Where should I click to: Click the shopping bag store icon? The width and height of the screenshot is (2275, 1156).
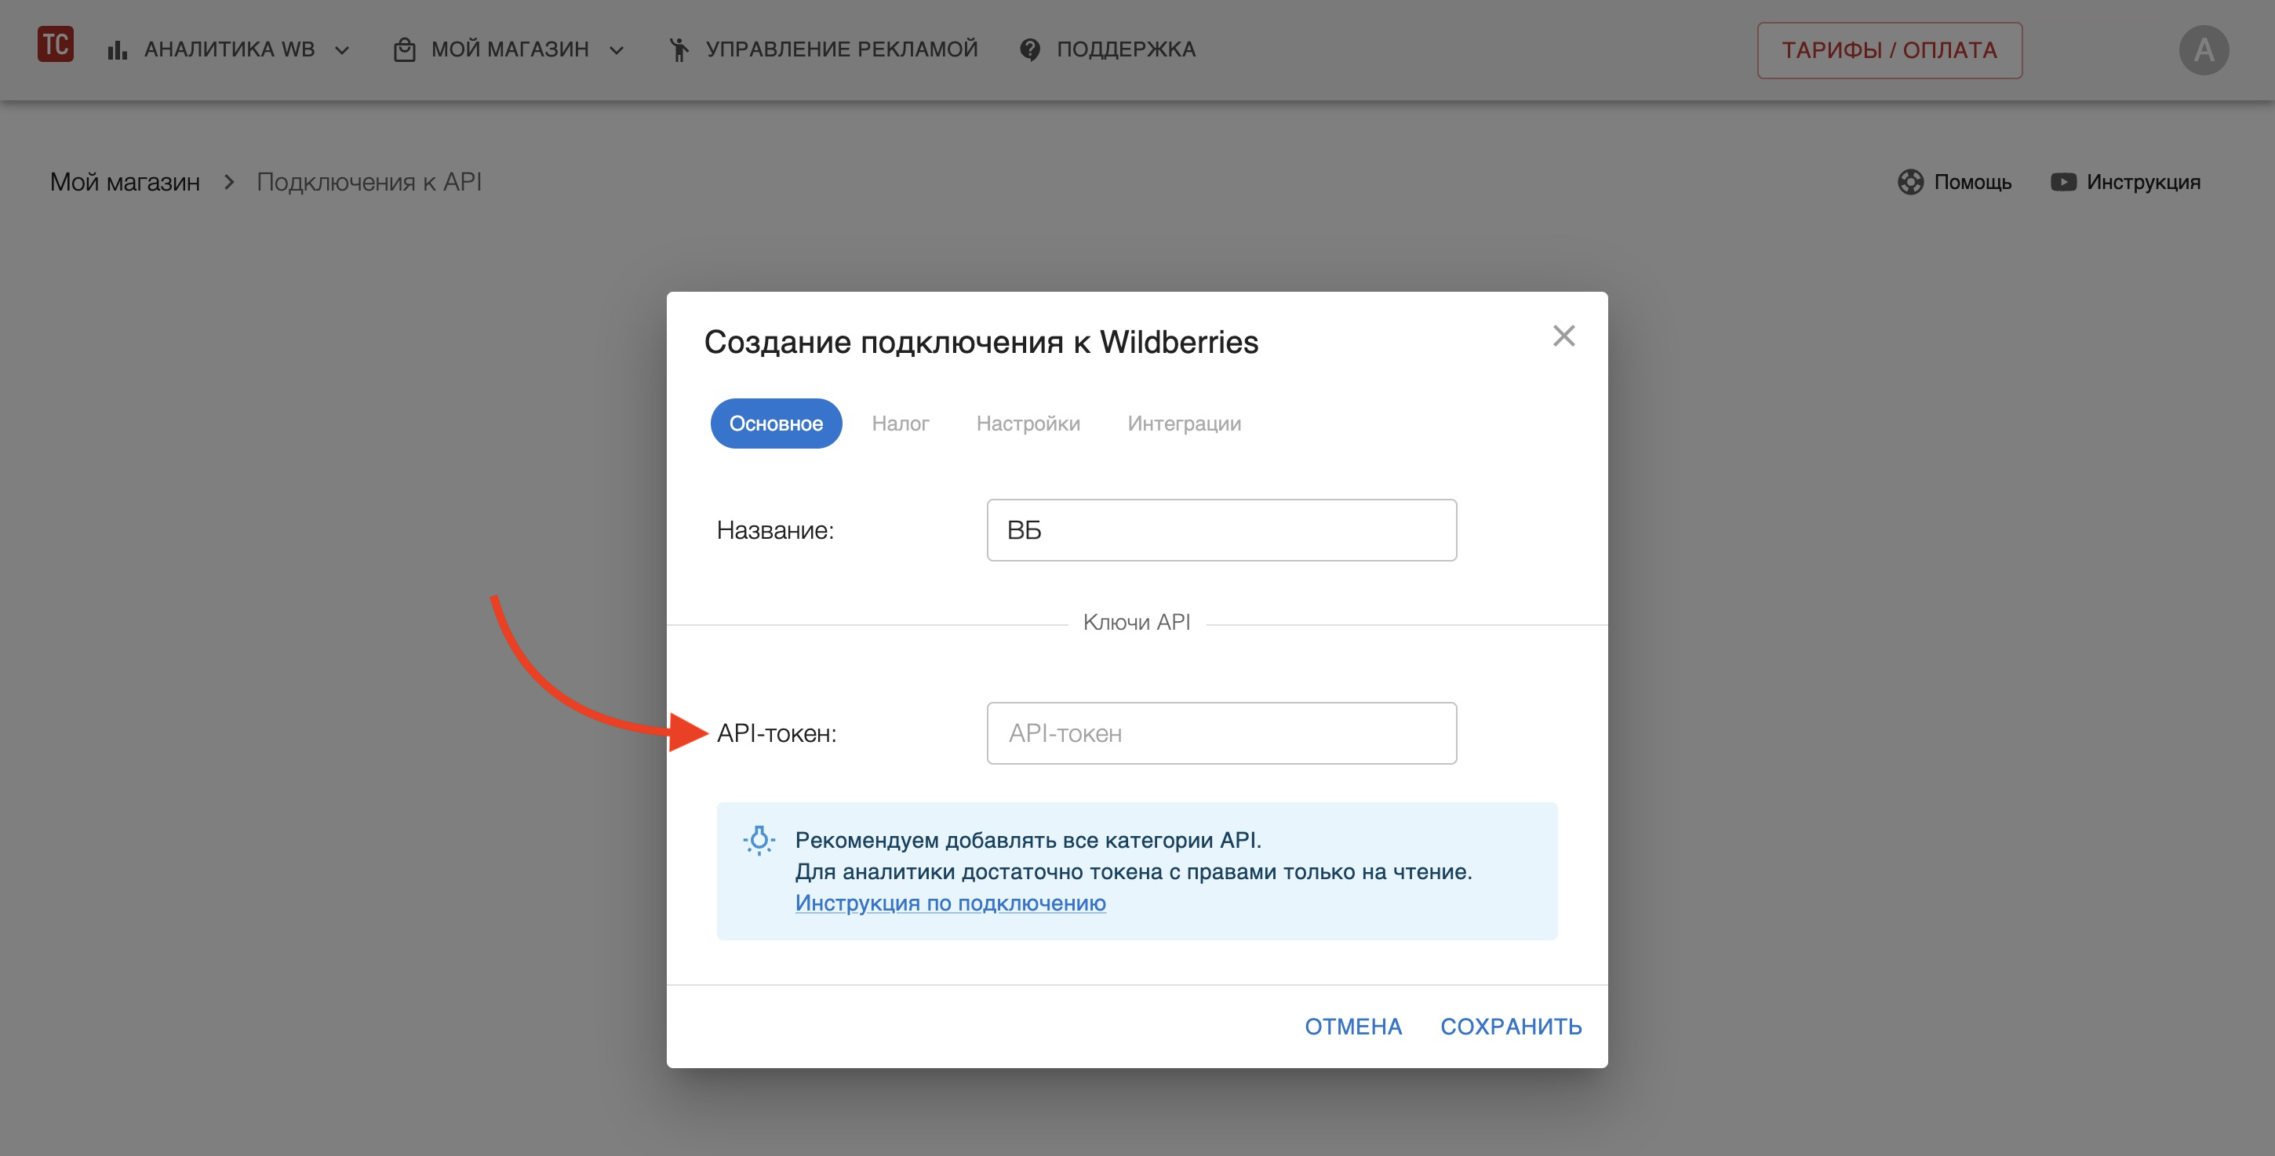point(405,50)
